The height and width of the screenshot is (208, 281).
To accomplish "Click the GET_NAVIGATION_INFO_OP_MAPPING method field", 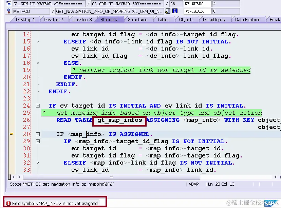I will (110, 11).
